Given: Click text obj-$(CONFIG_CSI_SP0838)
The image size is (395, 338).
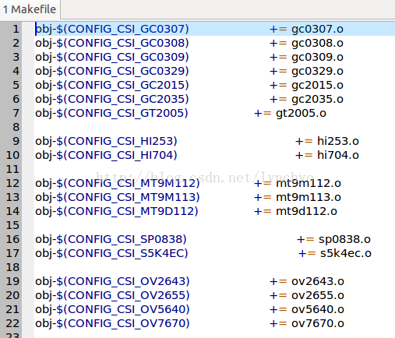Looking at the screenshot, I should [111, 239].
